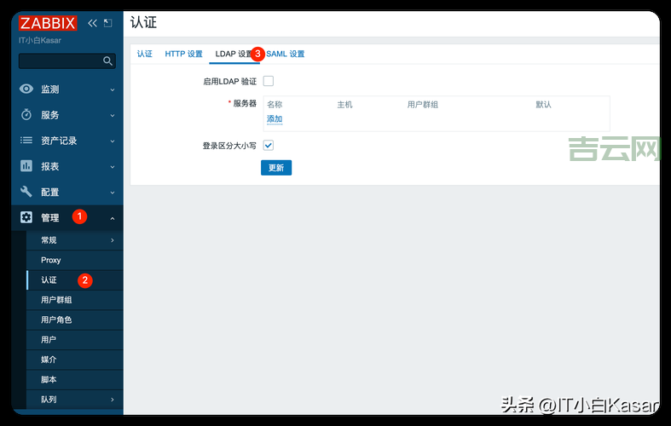Expand the 常规 submenu arrow
The height and width of the screenshot is (426, 671).
113,240
